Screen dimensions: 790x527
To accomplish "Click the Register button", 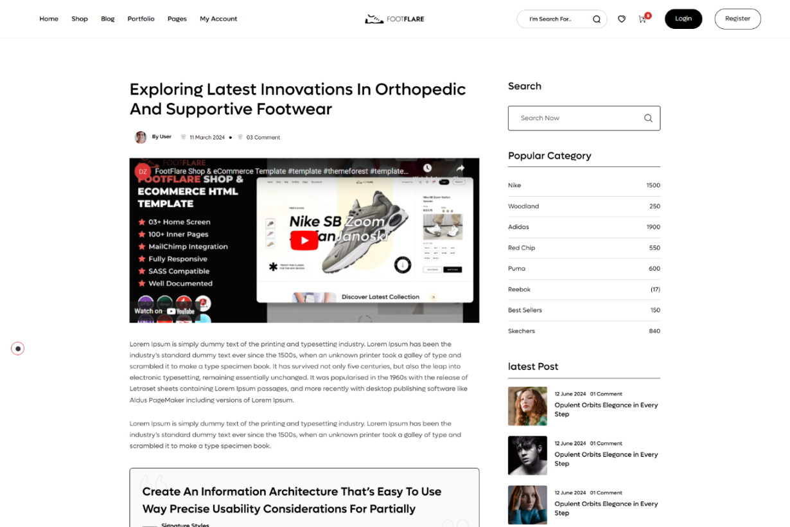I will click(737, 19).
